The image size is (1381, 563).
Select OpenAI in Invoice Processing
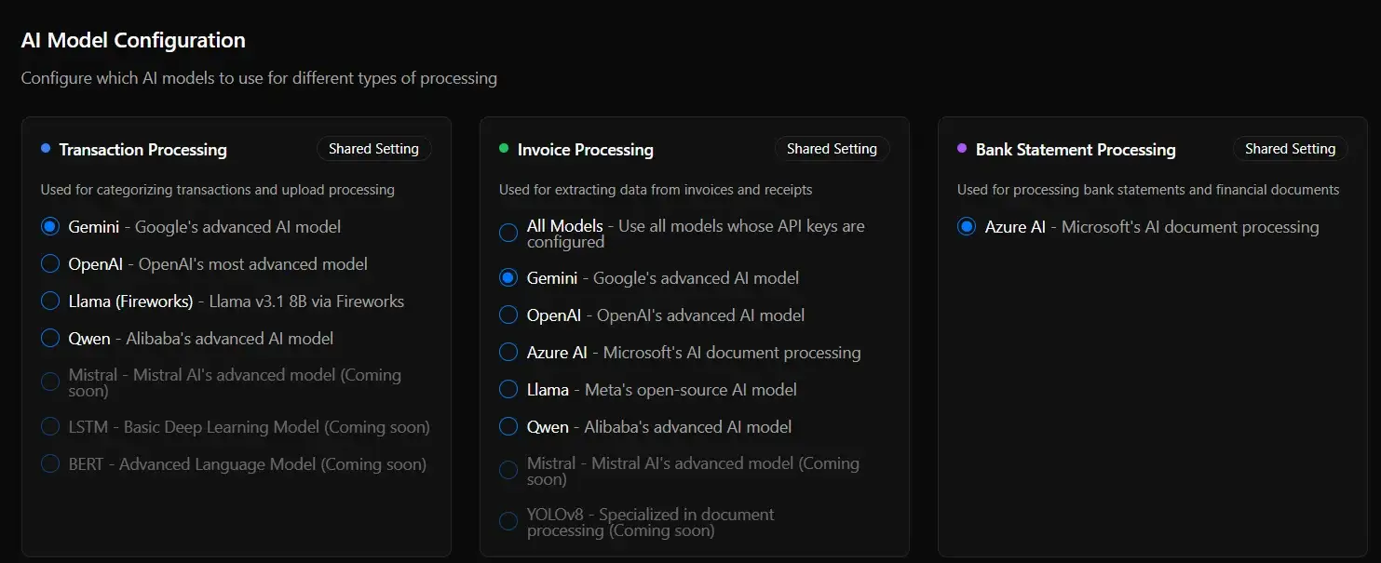(508, 315)
